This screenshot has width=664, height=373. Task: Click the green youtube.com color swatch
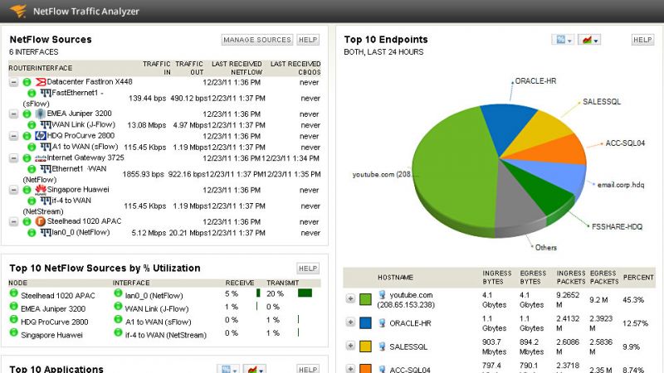point(365,299)
